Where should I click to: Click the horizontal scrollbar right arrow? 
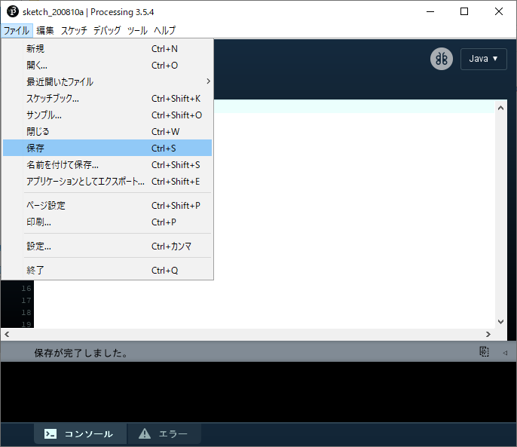pos(488,334)
